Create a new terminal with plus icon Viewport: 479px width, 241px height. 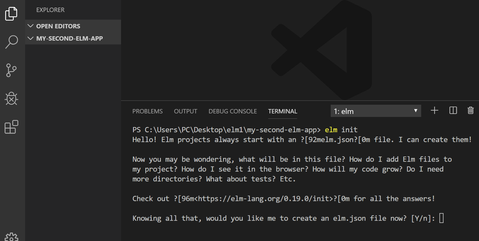coord(435,110)
